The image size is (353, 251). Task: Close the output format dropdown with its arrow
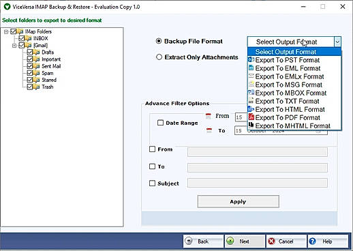pyautogui.click(x=337, y=42)
